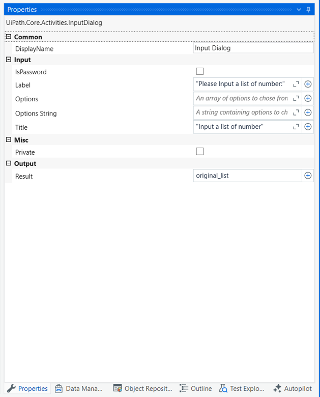Pin the Properties panel
The image size is (320, 397).
[x=308, y=10]
